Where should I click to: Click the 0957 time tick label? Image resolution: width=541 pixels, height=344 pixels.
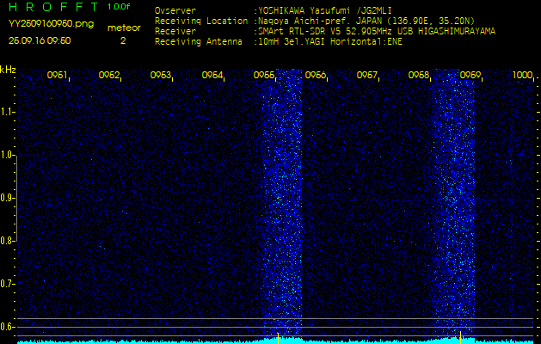pyautogui.click(x=366, y=75)
